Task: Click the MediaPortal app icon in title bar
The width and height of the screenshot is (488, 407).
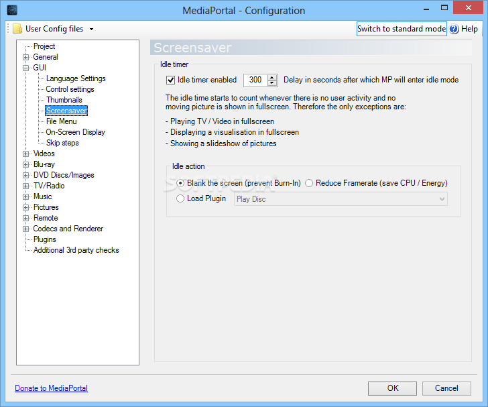Action: [x=12, y=10]
